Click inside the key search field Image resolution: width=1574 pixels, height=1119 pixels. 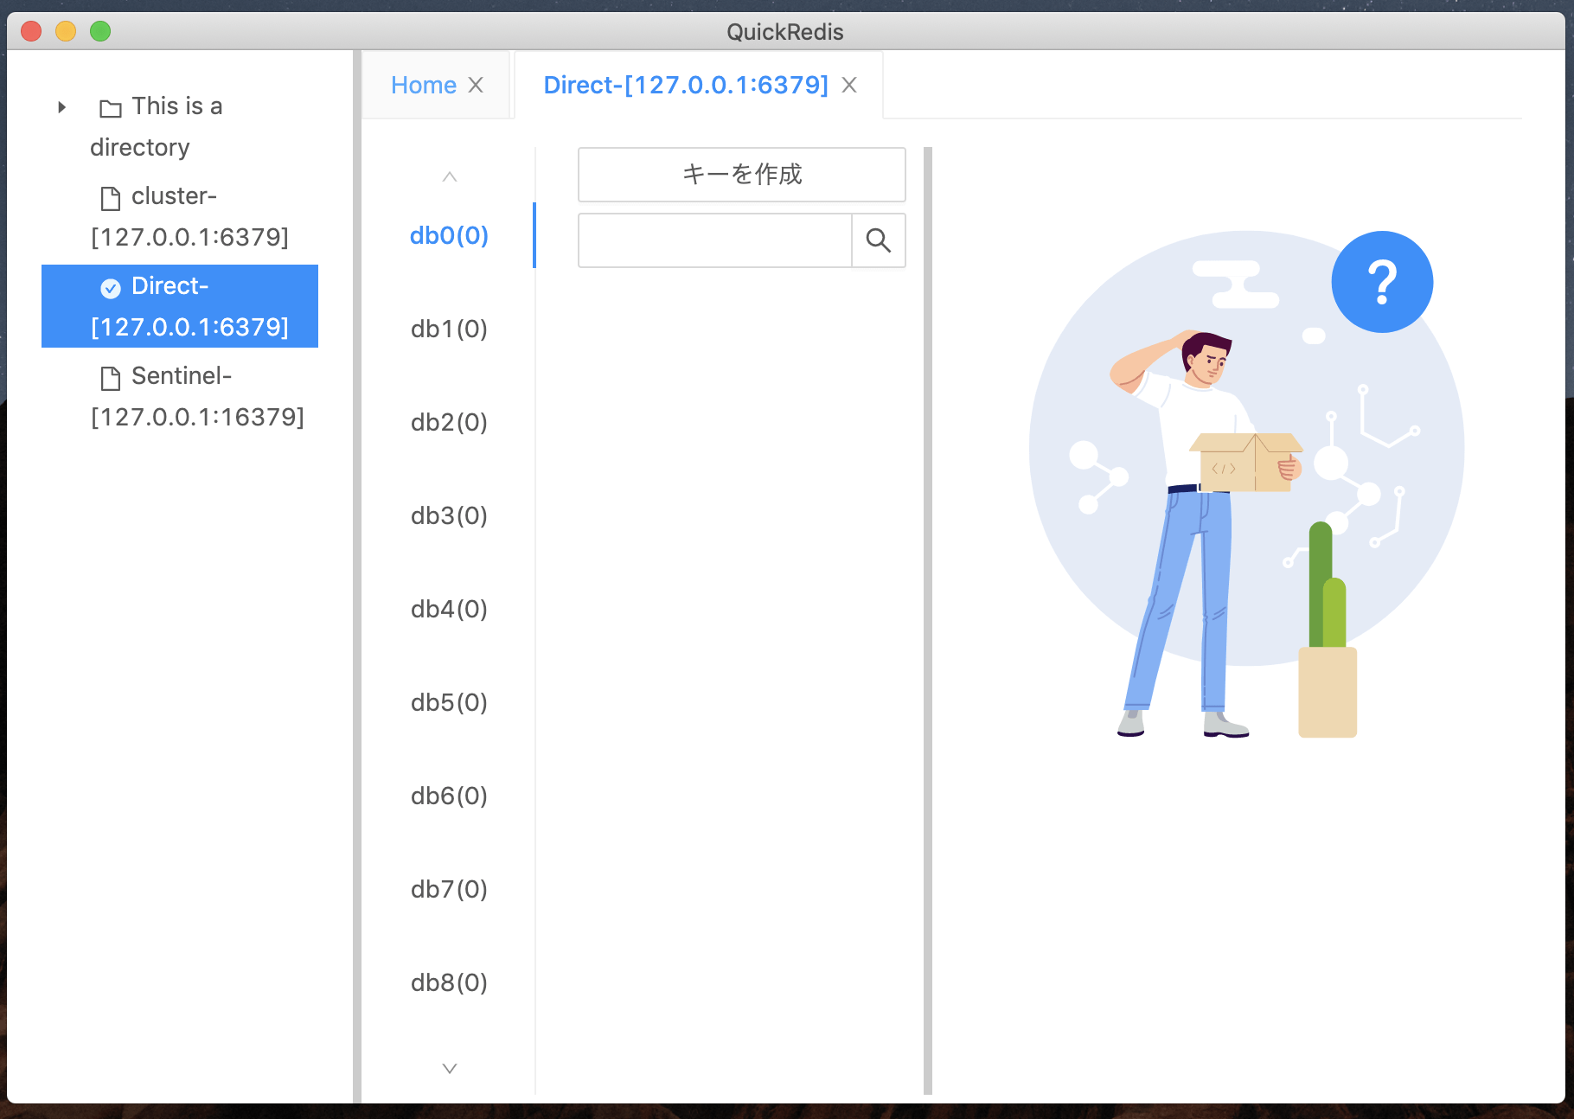coord(713,240)
